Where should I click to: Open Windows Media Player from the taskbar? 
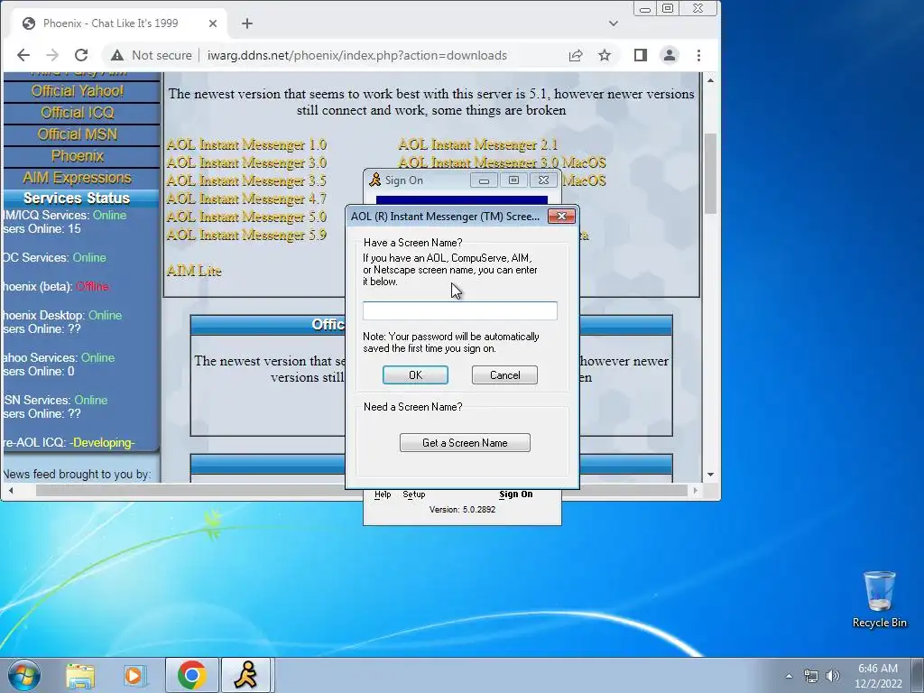coord(134,675)
